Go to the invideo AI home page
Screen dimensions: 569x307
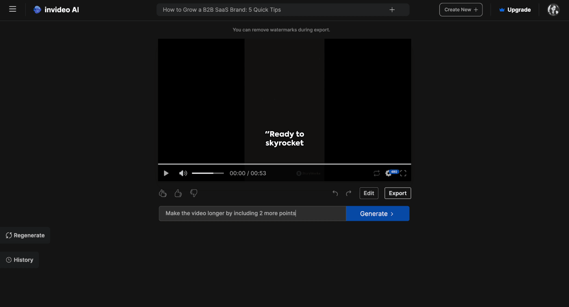point(56,9)
